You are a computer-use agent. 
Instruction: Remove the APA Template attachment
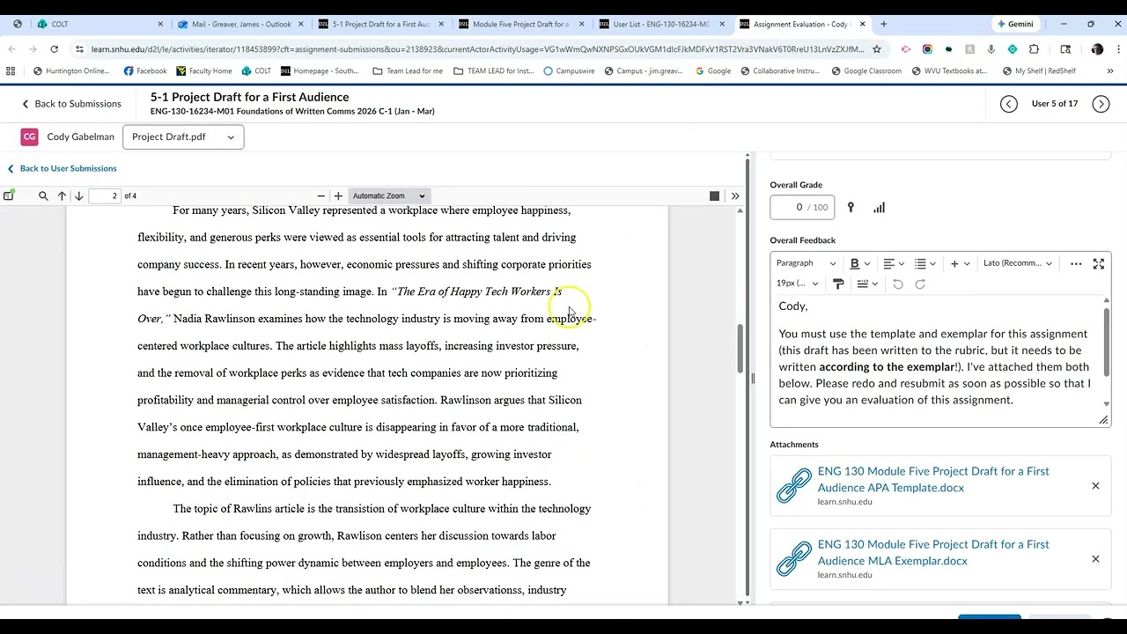click(1095, 486)
